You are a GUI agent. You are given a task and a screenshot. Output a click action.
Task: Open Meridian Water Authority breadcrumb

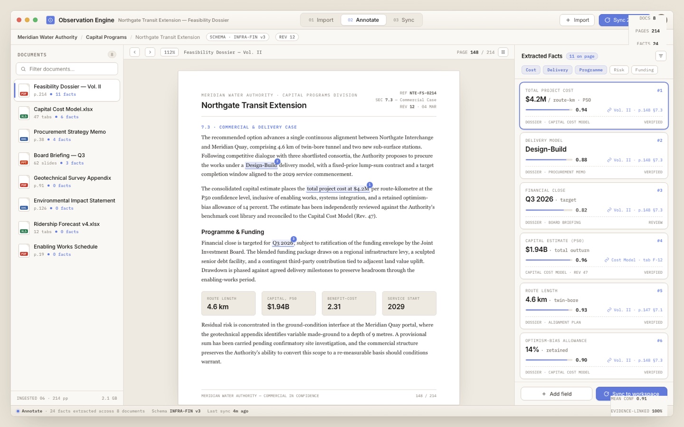pyautogui.click(x=47, y=37)
